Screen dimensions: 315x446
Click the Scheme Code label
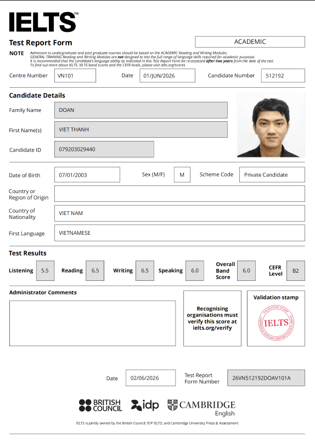tap(216, 174)
